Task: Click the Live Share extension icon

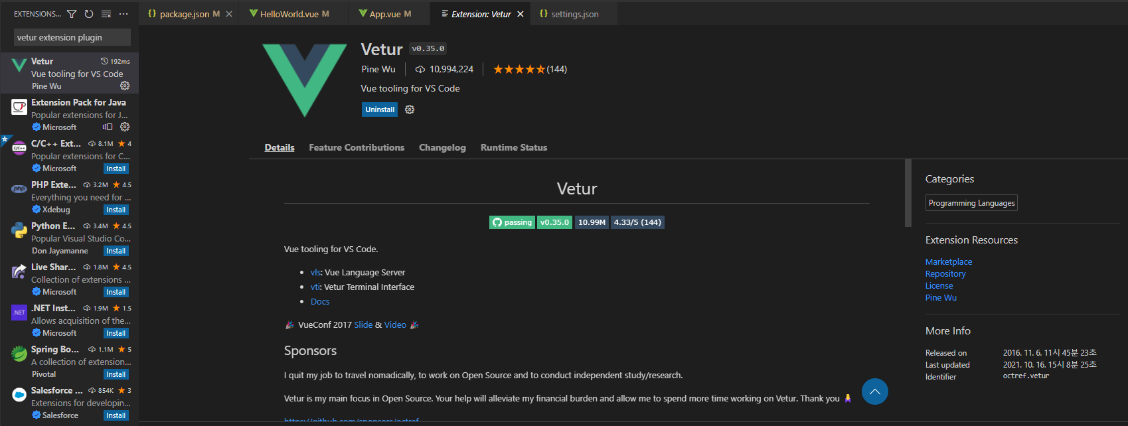Action: (19, 271)
